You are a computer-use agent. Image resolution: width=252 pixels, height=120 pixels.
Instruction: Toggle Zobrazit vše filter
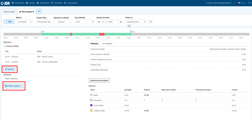coord(44,22)
